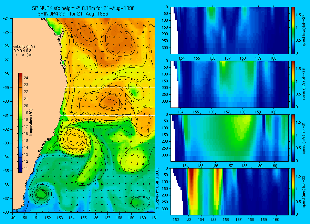Click the '© Copyright CSIRO 2005' text
Viewport: 310px width, 224px height.
coord(157,189)
